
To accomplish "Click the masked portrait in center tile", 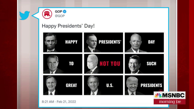I will [92, 64].
